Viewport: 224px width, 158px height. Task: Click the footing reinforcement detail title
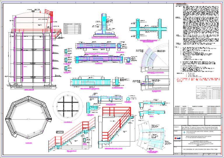(x=105, y=37)
